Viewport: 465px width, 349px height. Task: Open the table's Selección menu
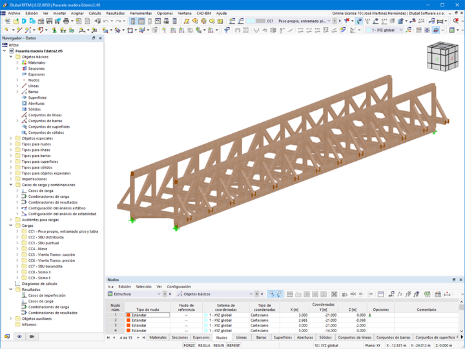(x=143, y=287)
